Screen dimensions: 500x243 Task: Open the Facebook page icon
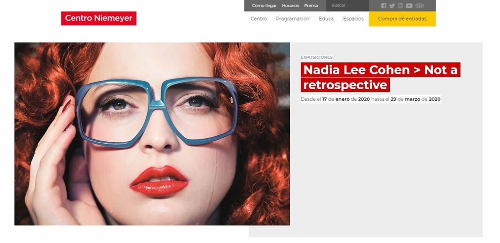tap(384, 6)
